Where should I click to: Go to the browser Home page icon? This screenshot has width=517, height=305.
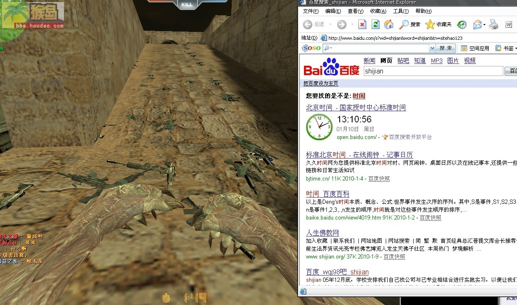(x=389, y=24)
